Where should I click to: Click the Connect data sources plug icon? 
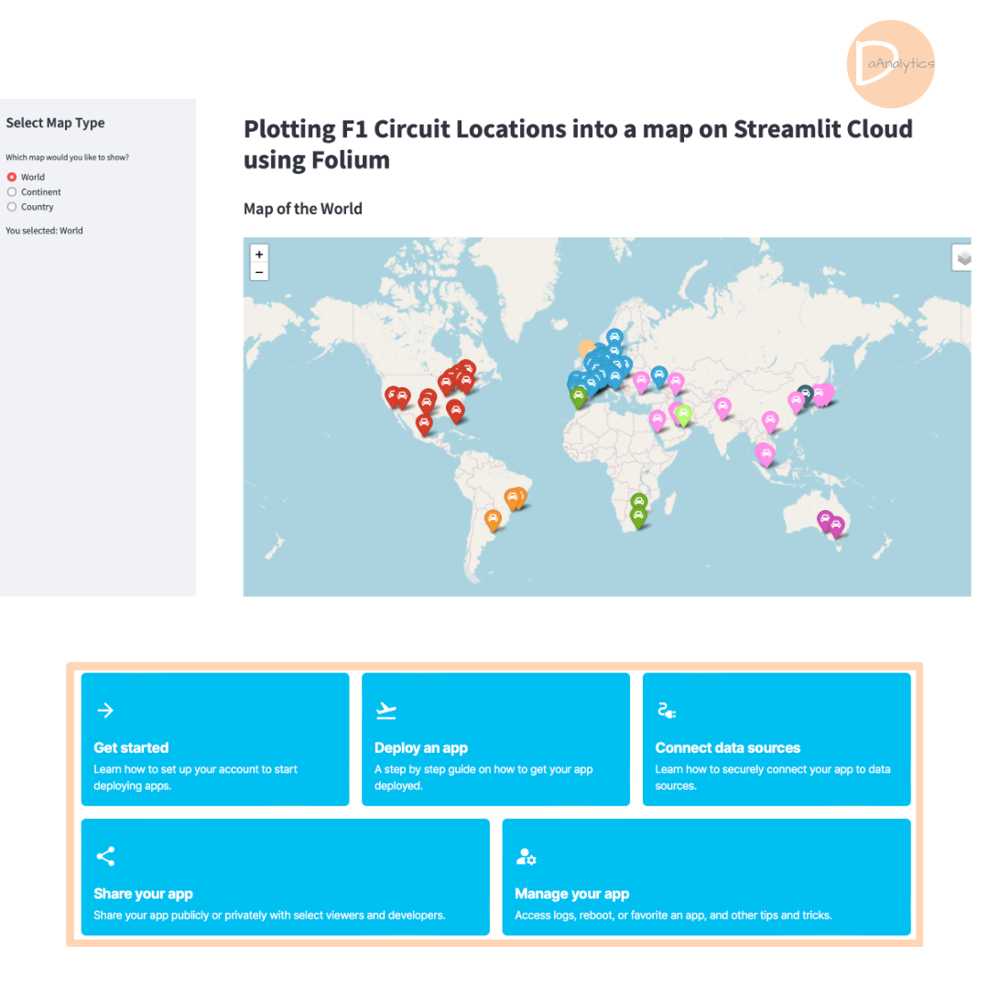pyautogui.click(x=666, y=710)
